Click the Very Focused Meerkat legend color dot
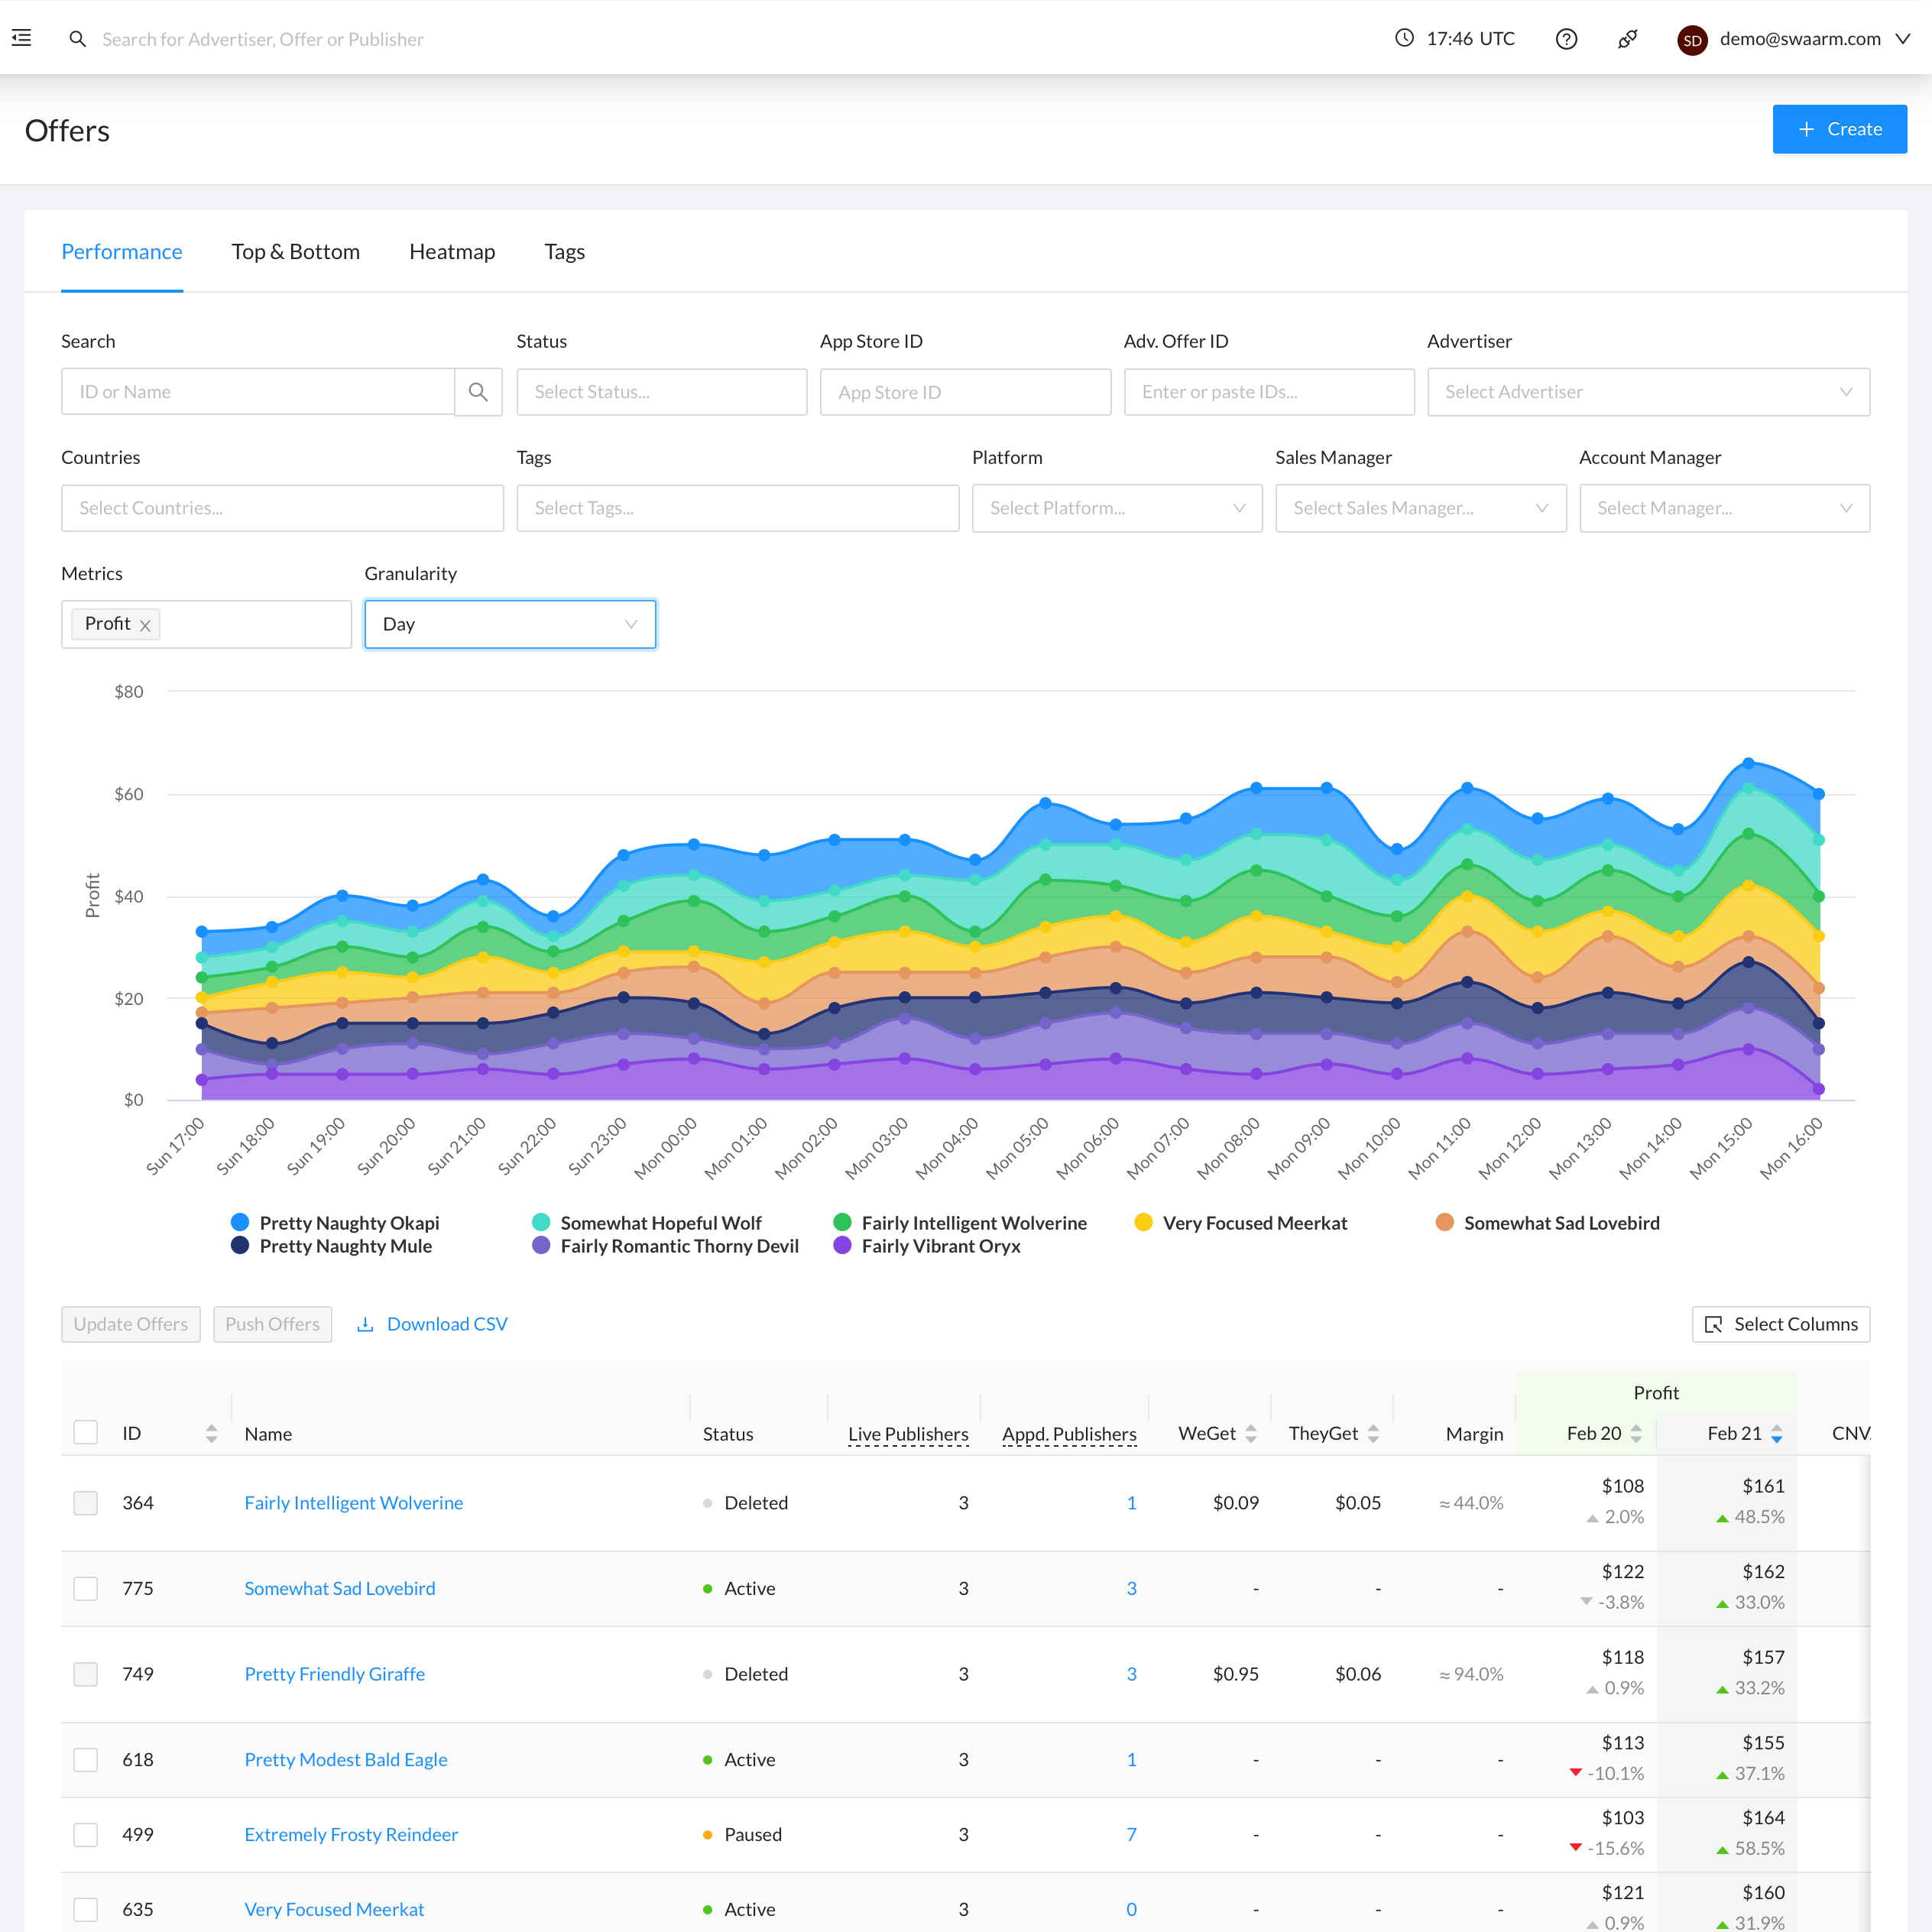This screenshot has height=1932, width=1932. [1143, 1222]
